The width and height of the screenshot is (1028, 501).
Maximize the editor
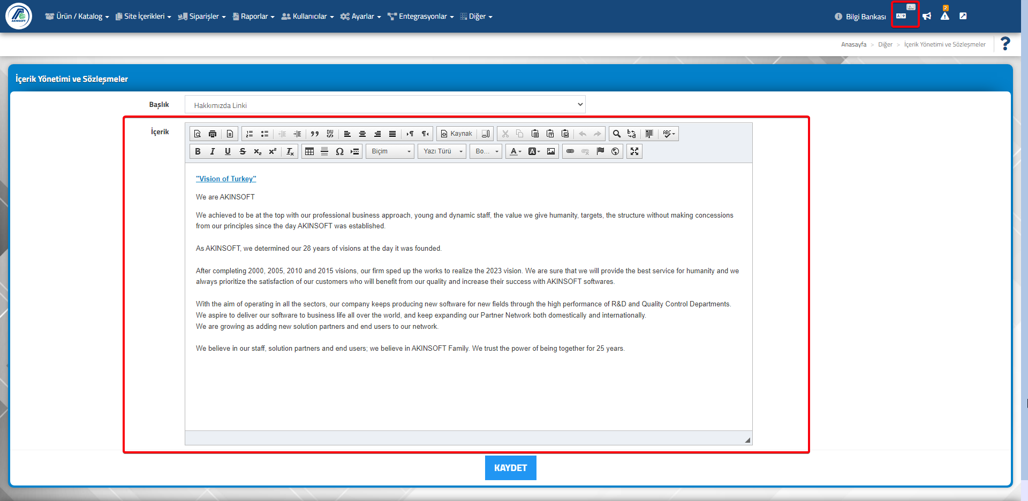click(634, 151)
